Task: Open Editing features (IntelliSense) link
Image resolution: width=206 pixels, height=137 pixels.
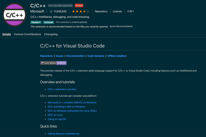Action: click(63, 134)
